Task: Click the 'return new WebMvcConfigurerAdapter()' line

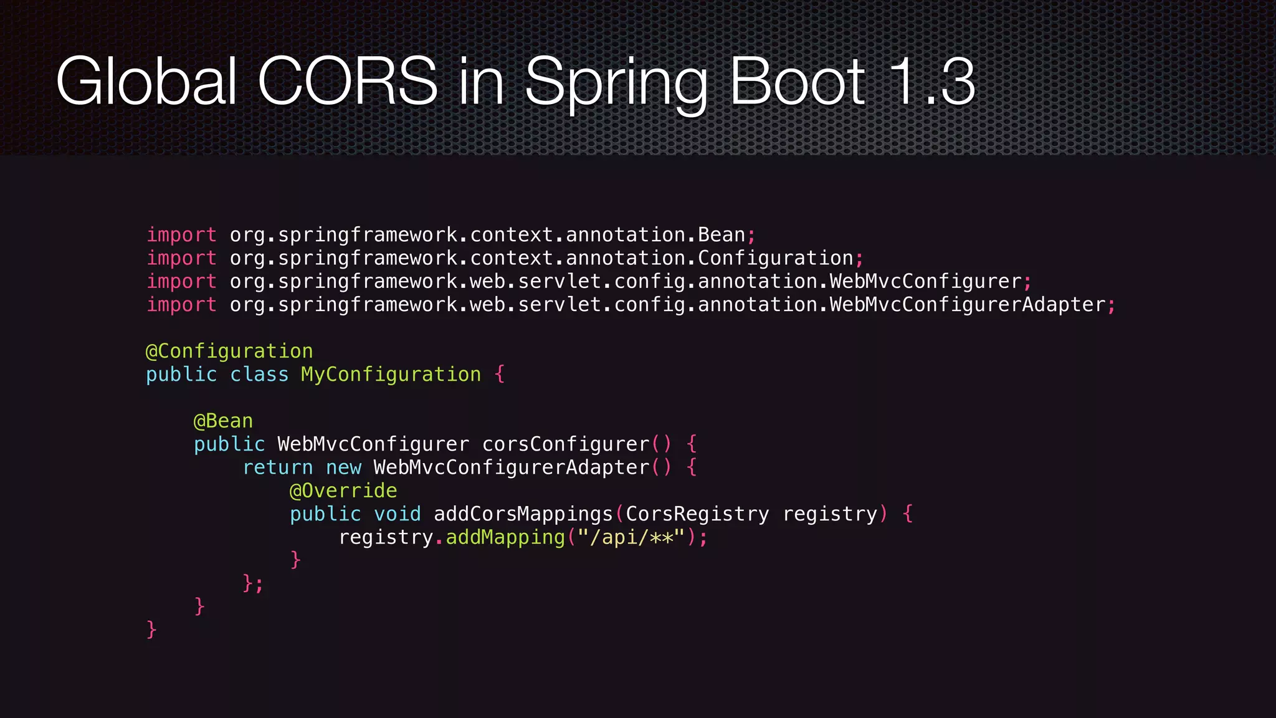Action: coord(470,467)
